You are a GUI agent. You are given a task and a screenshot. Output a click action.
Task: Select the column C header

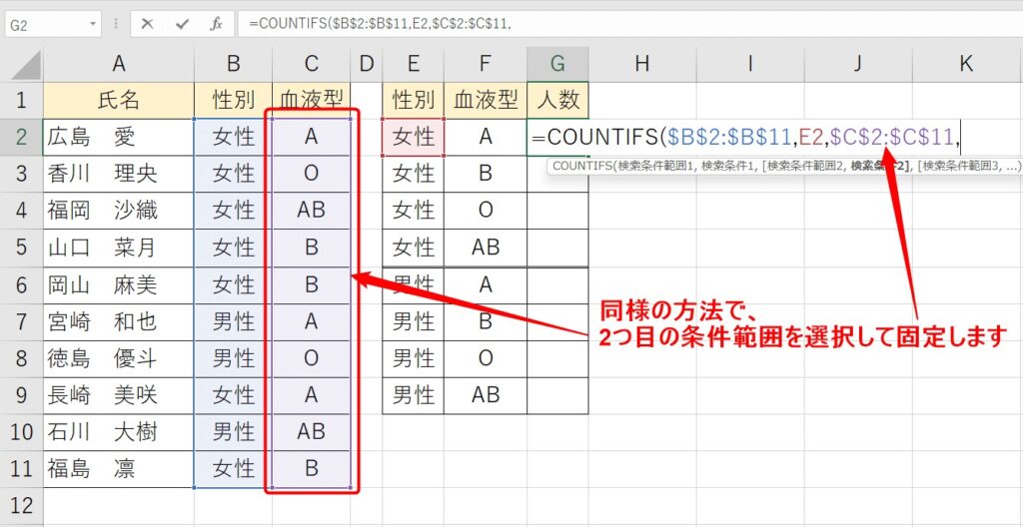tap(312, 64)
